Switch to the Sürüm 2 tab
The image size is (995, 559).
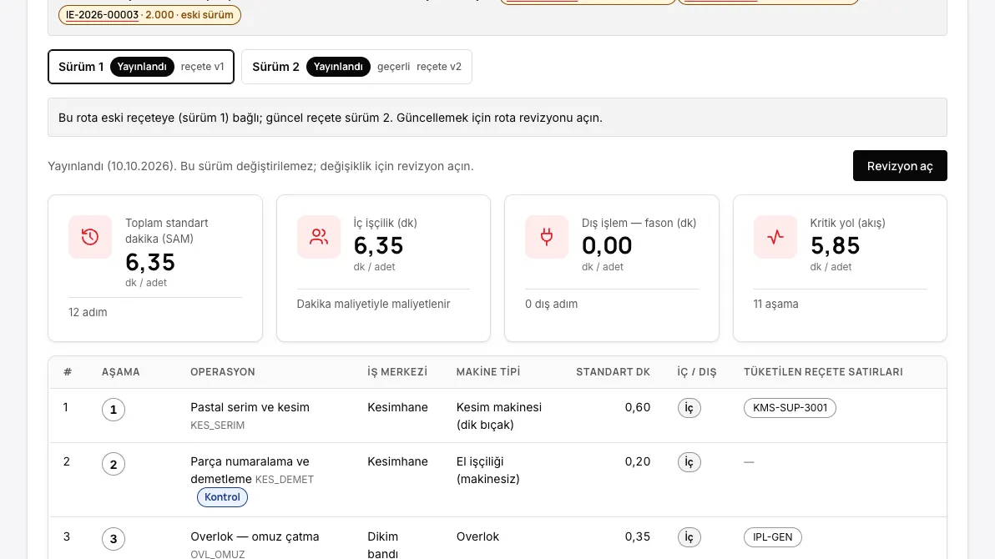(x=356, y=67)
